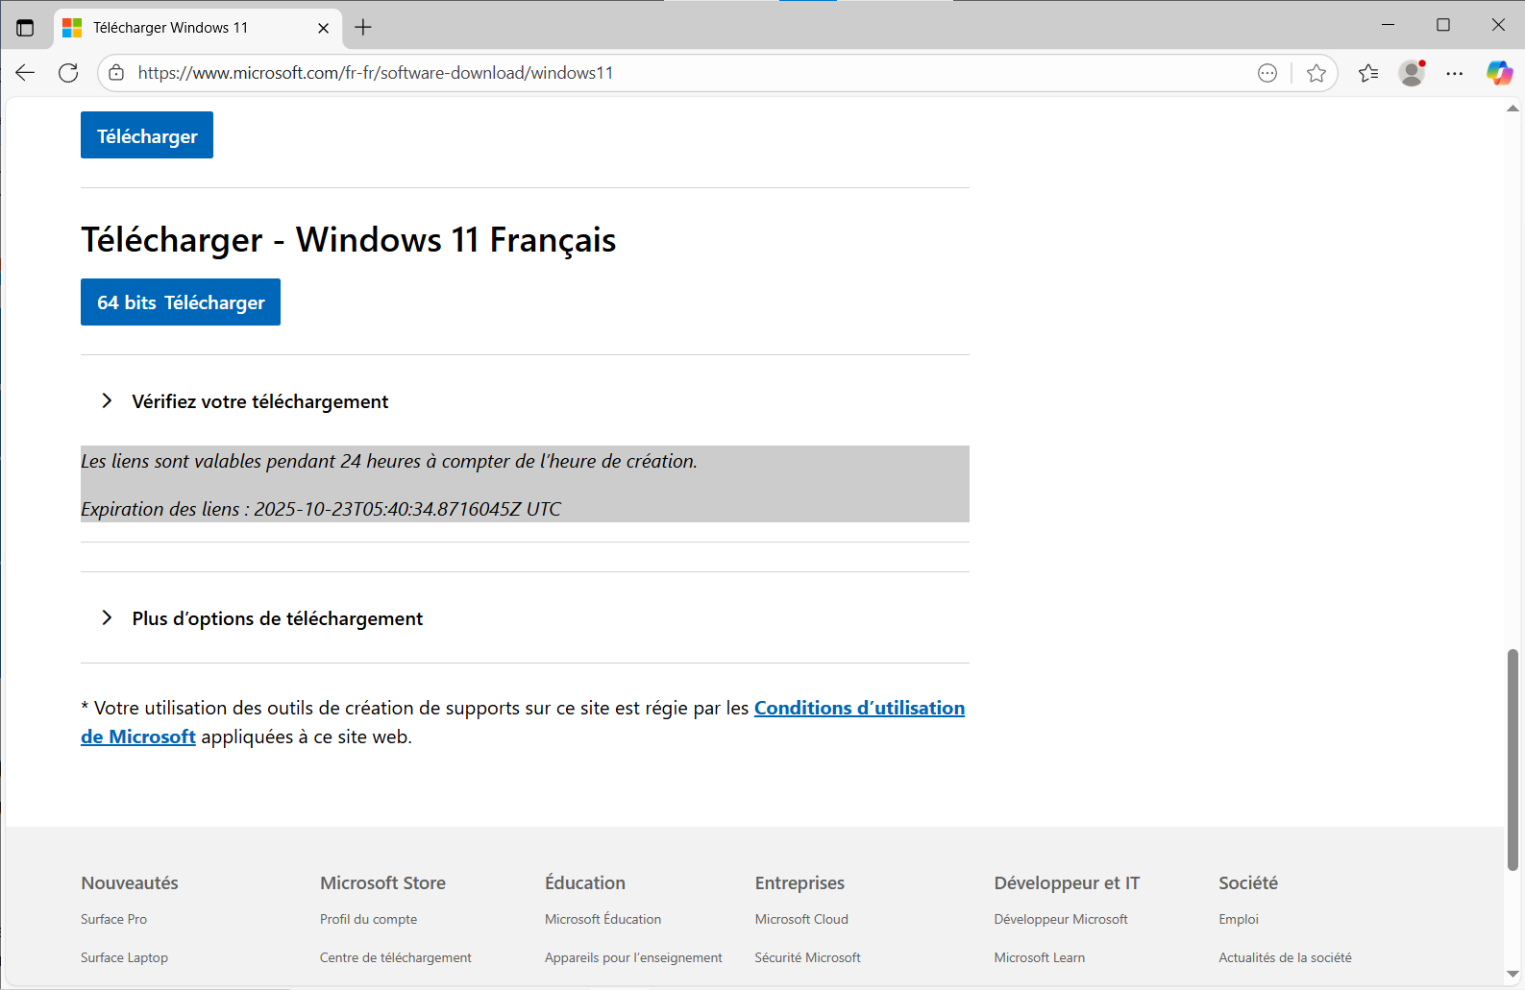The height and width of the screenshot is (990, 1525).
Task: Open the tab actions menu icon
Action: 25,28
